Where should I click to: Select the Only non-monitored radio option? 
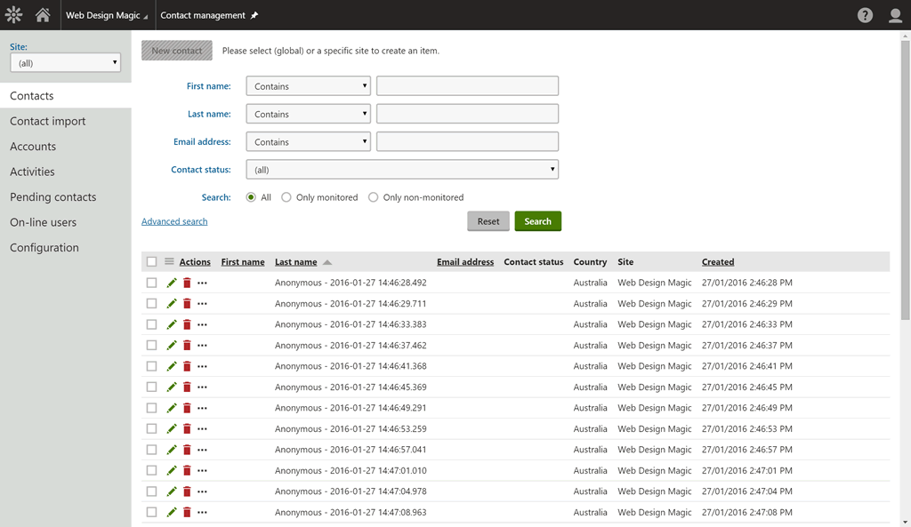[x=374, y=197]
